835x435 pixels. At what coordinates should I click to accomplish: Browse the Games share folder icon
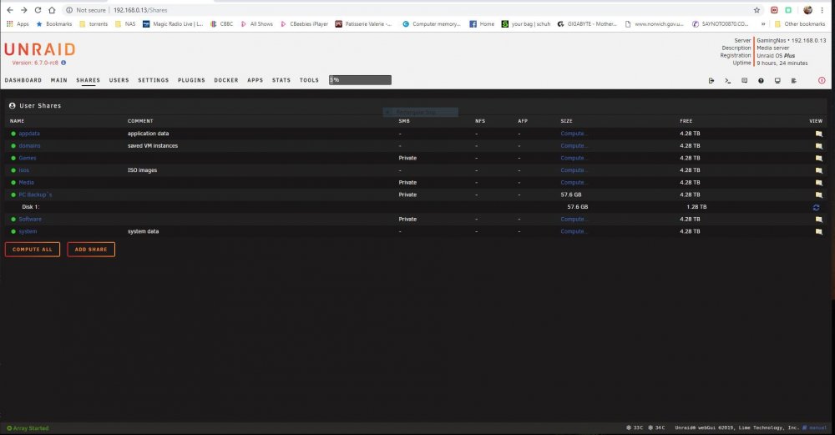(818, 158)
